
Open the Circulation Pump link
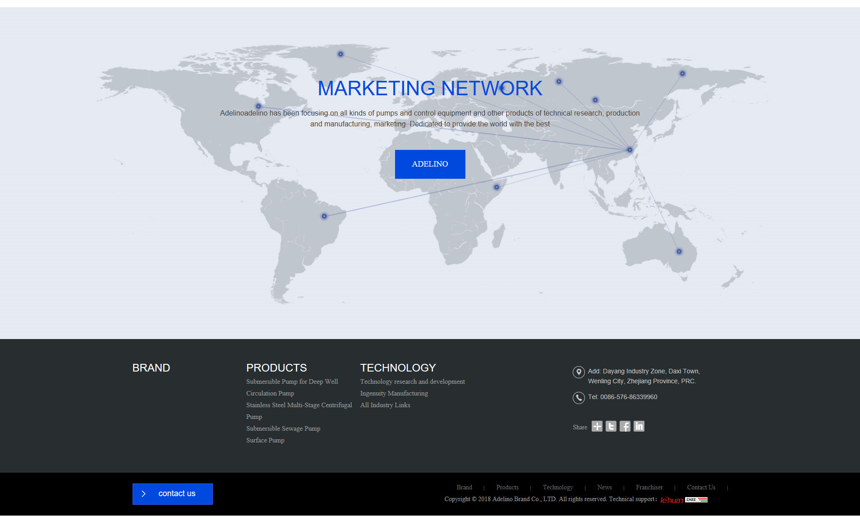(x=270, y=393)
